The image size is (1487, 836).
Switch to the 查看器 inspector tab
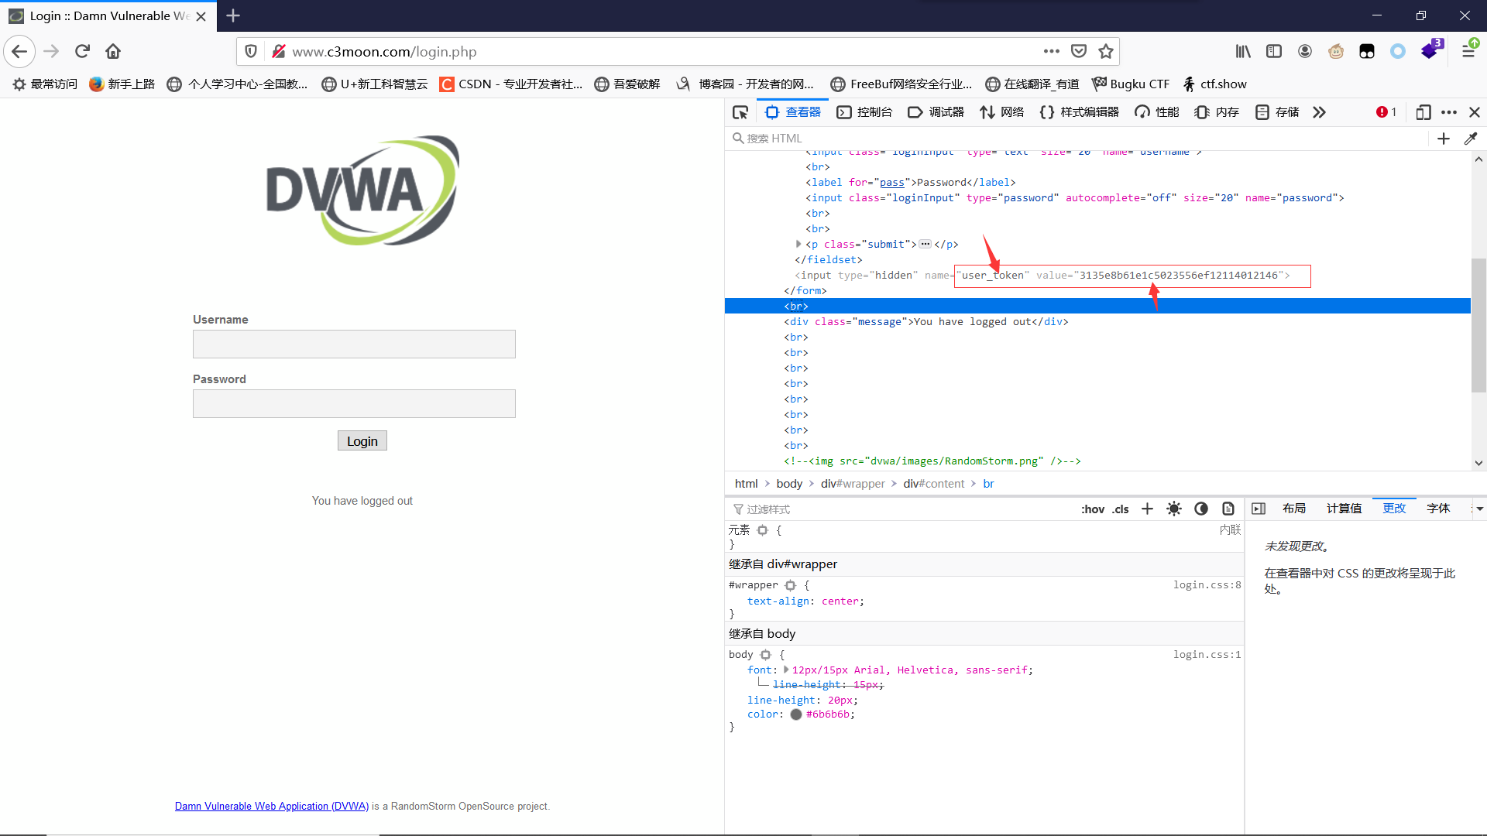click(x=793, y=112)
